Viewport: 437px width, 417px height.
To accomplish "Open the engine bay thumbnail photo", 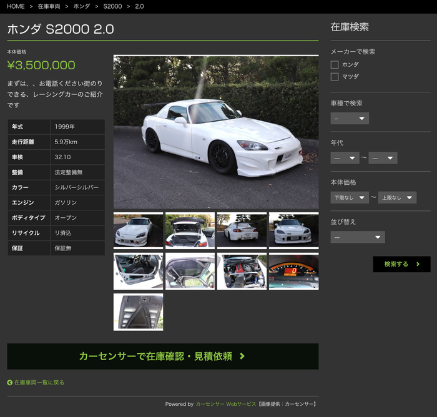I will pos(242,272).
